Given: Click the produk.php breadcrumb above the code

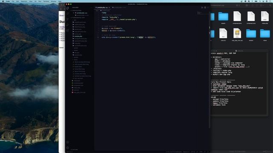Looking at the screenshot, I should point(106,11).
